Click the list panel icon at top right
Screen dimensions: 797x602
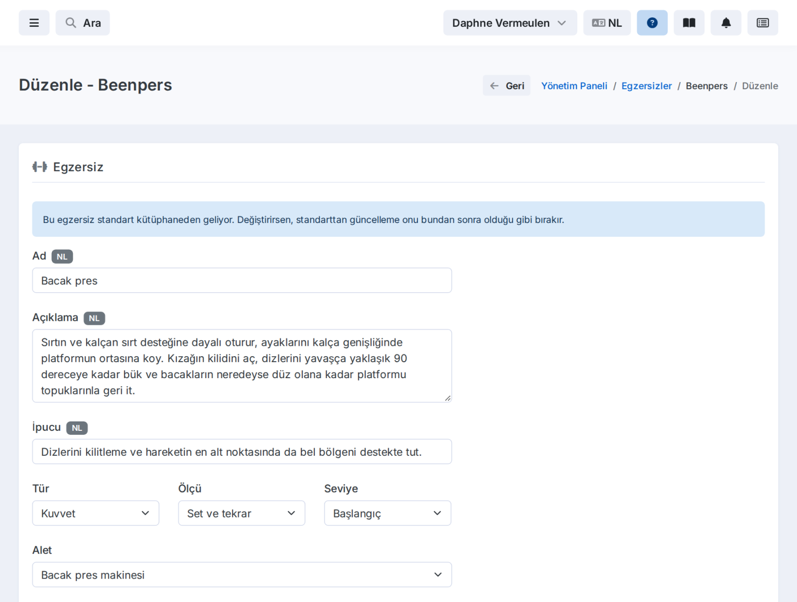point(763,23)
